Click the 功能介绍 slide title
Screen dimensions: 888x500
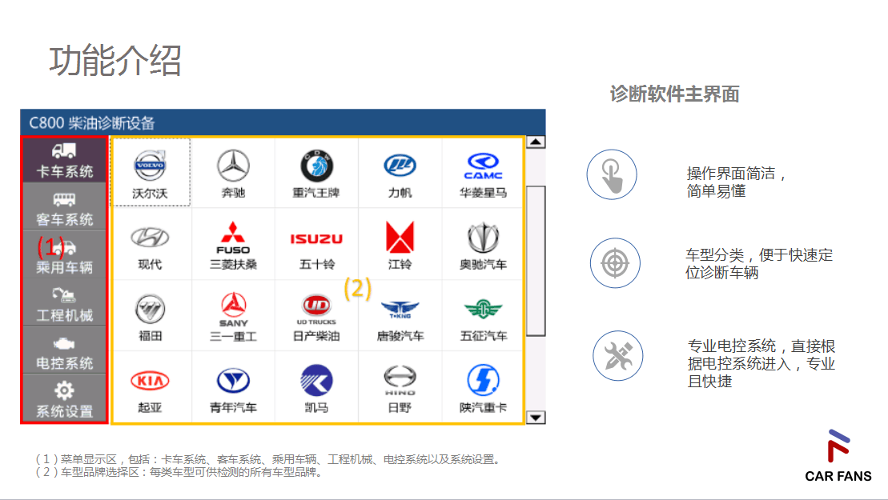coord(115,61)
